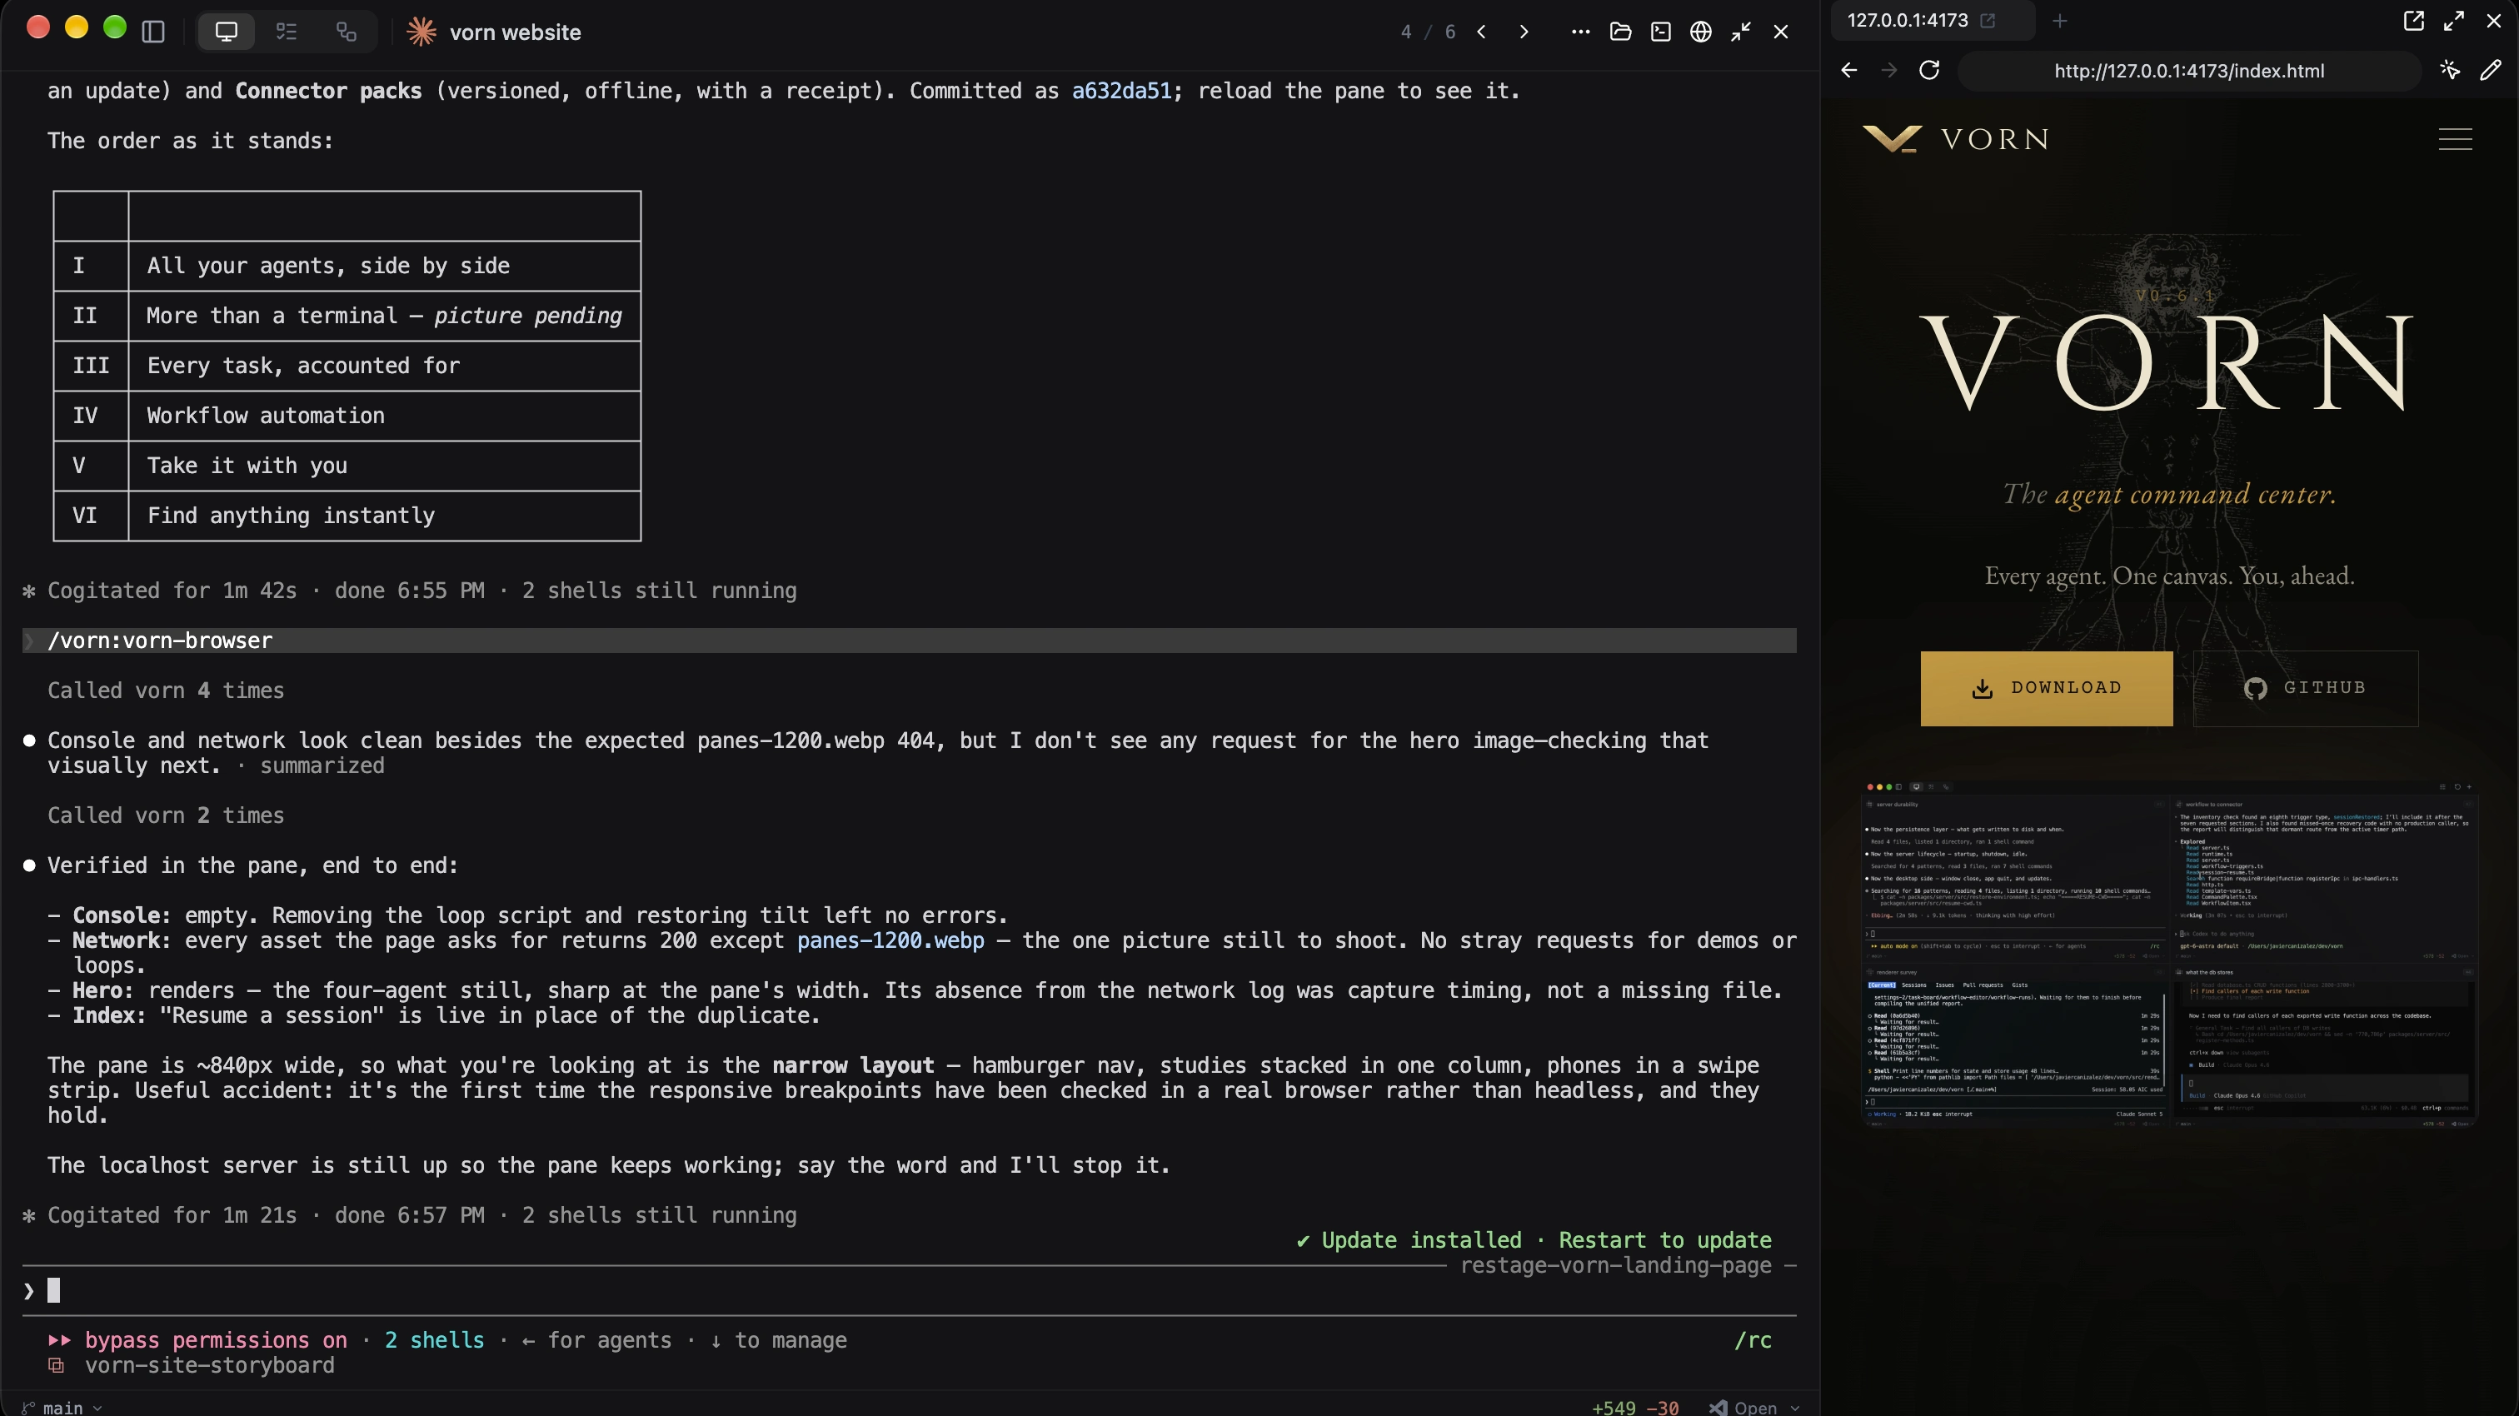Click the VORN logo in page header
This screenshot has width=2519, height=1416.
coord(1955,139)
